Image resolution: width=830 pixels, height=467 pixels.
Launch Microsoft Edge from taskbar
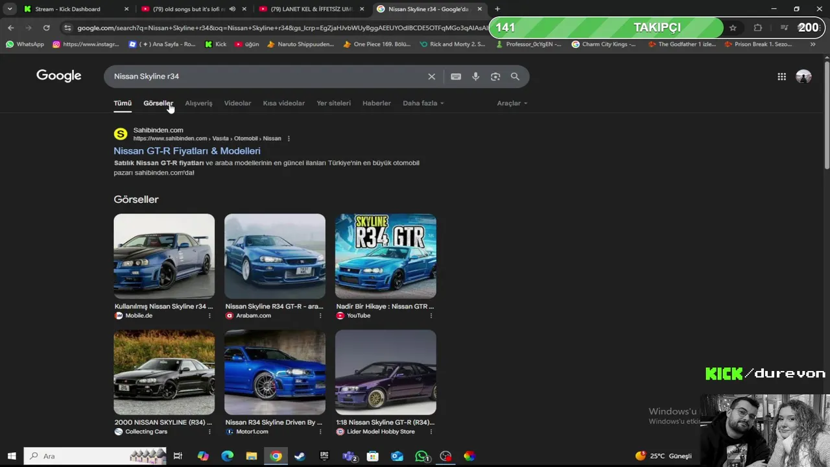227,456
